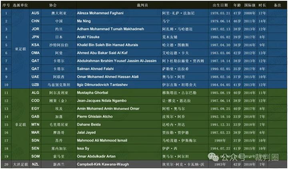The height and width of the screenshot is (169, 288).
Task: Select the 序号 column header
Action: point(6,6)
